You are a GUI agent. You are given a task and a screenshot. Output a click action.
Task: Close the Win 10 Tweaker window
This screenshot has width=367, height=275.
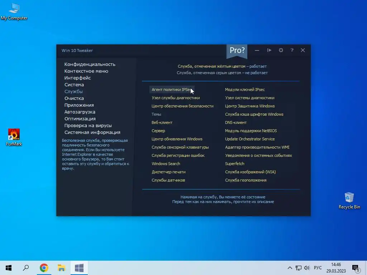tap(303, 50)
